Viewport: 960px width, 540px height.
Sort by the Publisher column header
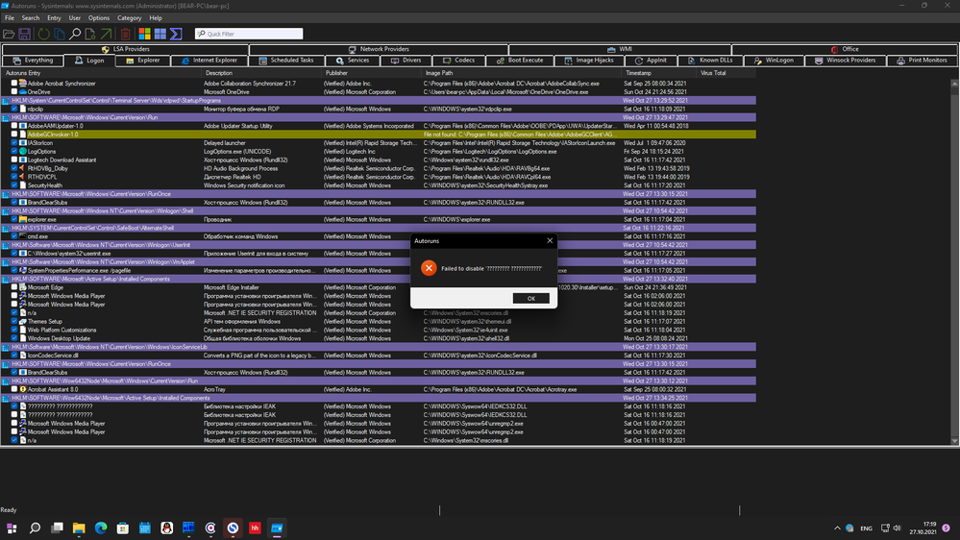[372, 73]
